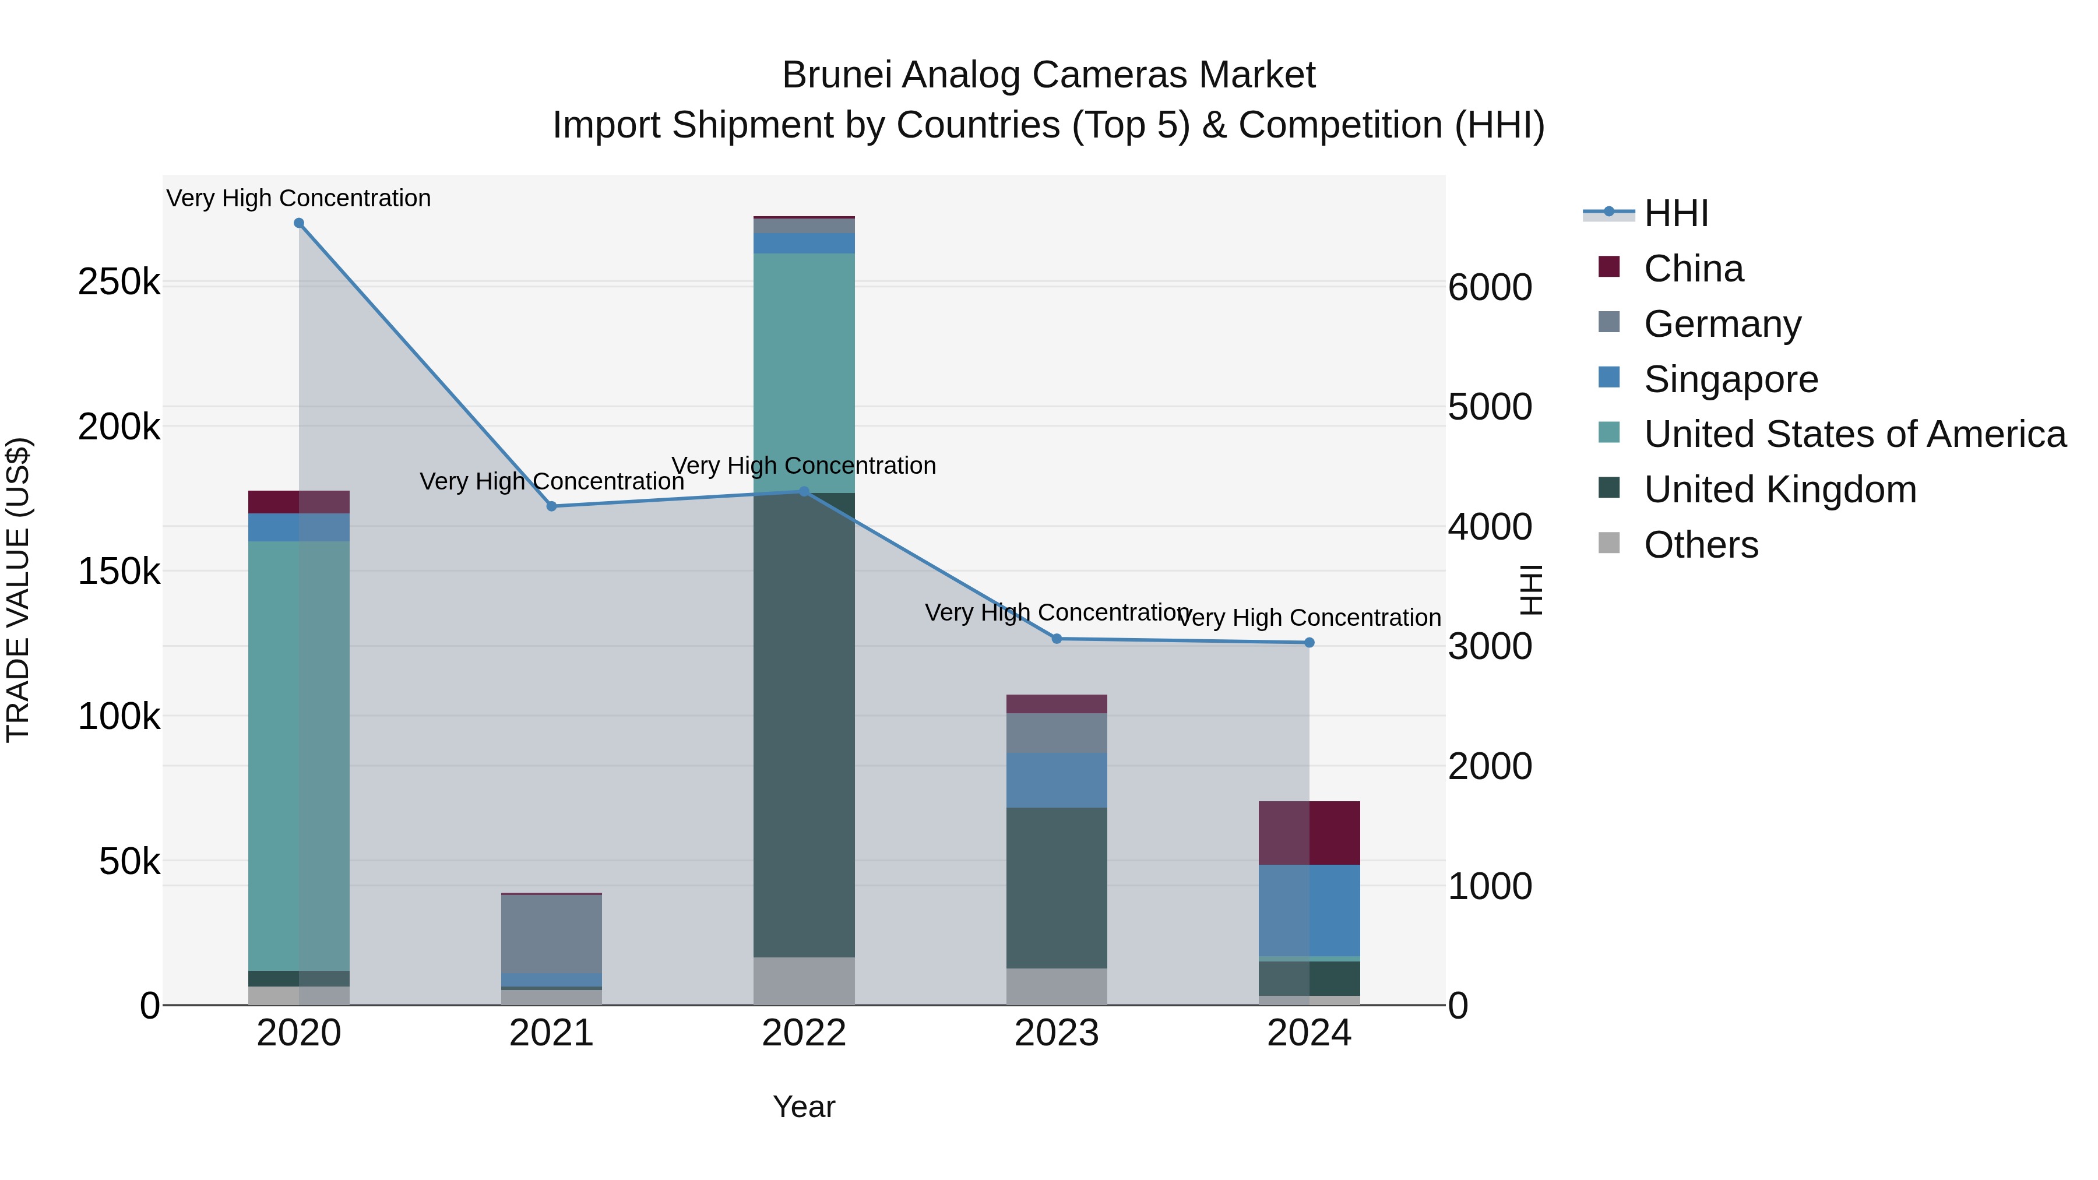The height and width of the screenshot is (1180, 2098).
Task: Click the 2023 United Kingdom bar segment
Action: point(1057,887)
